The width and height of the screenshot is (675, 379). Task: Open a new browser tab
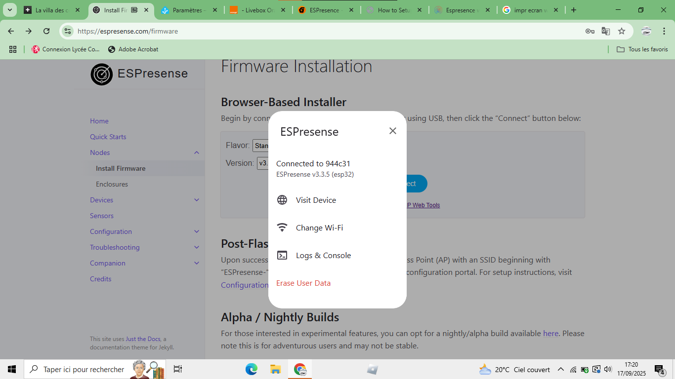click(x=573, y=10)
